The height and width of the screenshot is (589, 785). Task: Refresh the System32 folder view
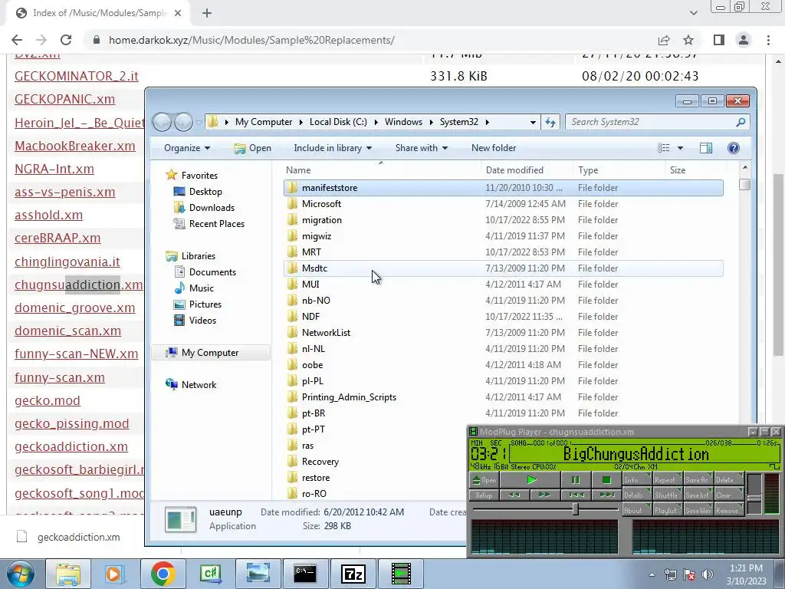(x=550, y=122)
